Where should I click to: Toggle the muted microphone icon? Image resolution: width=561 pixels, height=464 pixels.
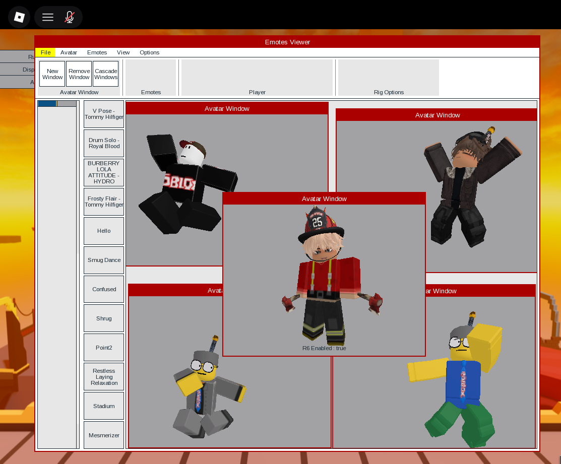70,17
